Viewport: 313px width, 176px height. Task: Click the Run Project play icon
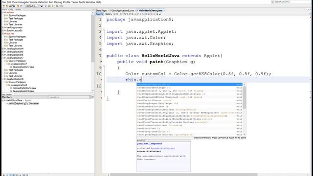53,6
